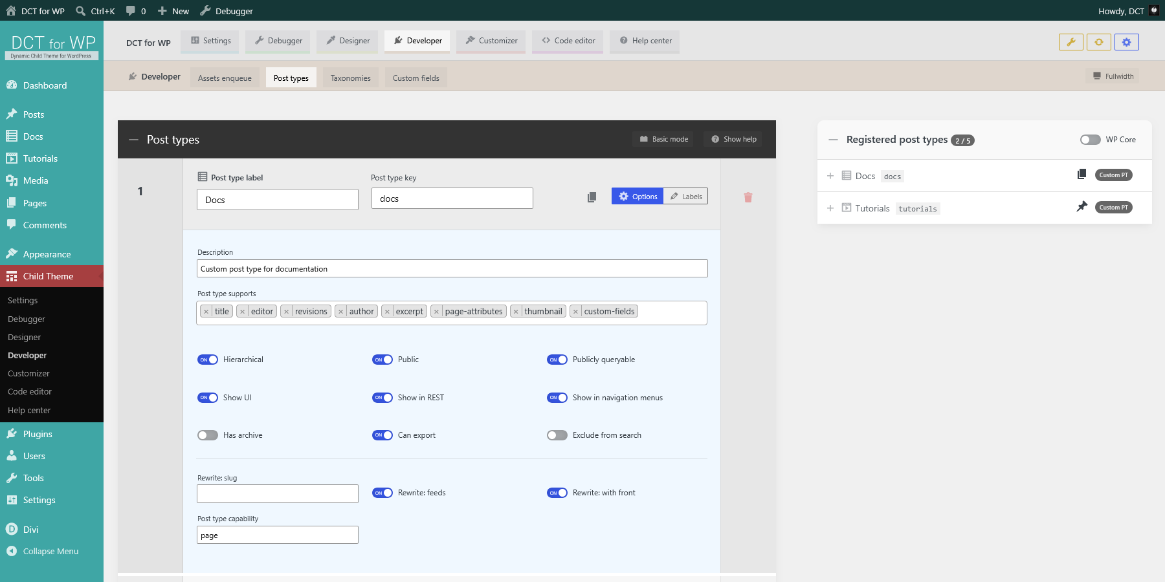Enable the WP Core switch

(x=1091, y=140)
